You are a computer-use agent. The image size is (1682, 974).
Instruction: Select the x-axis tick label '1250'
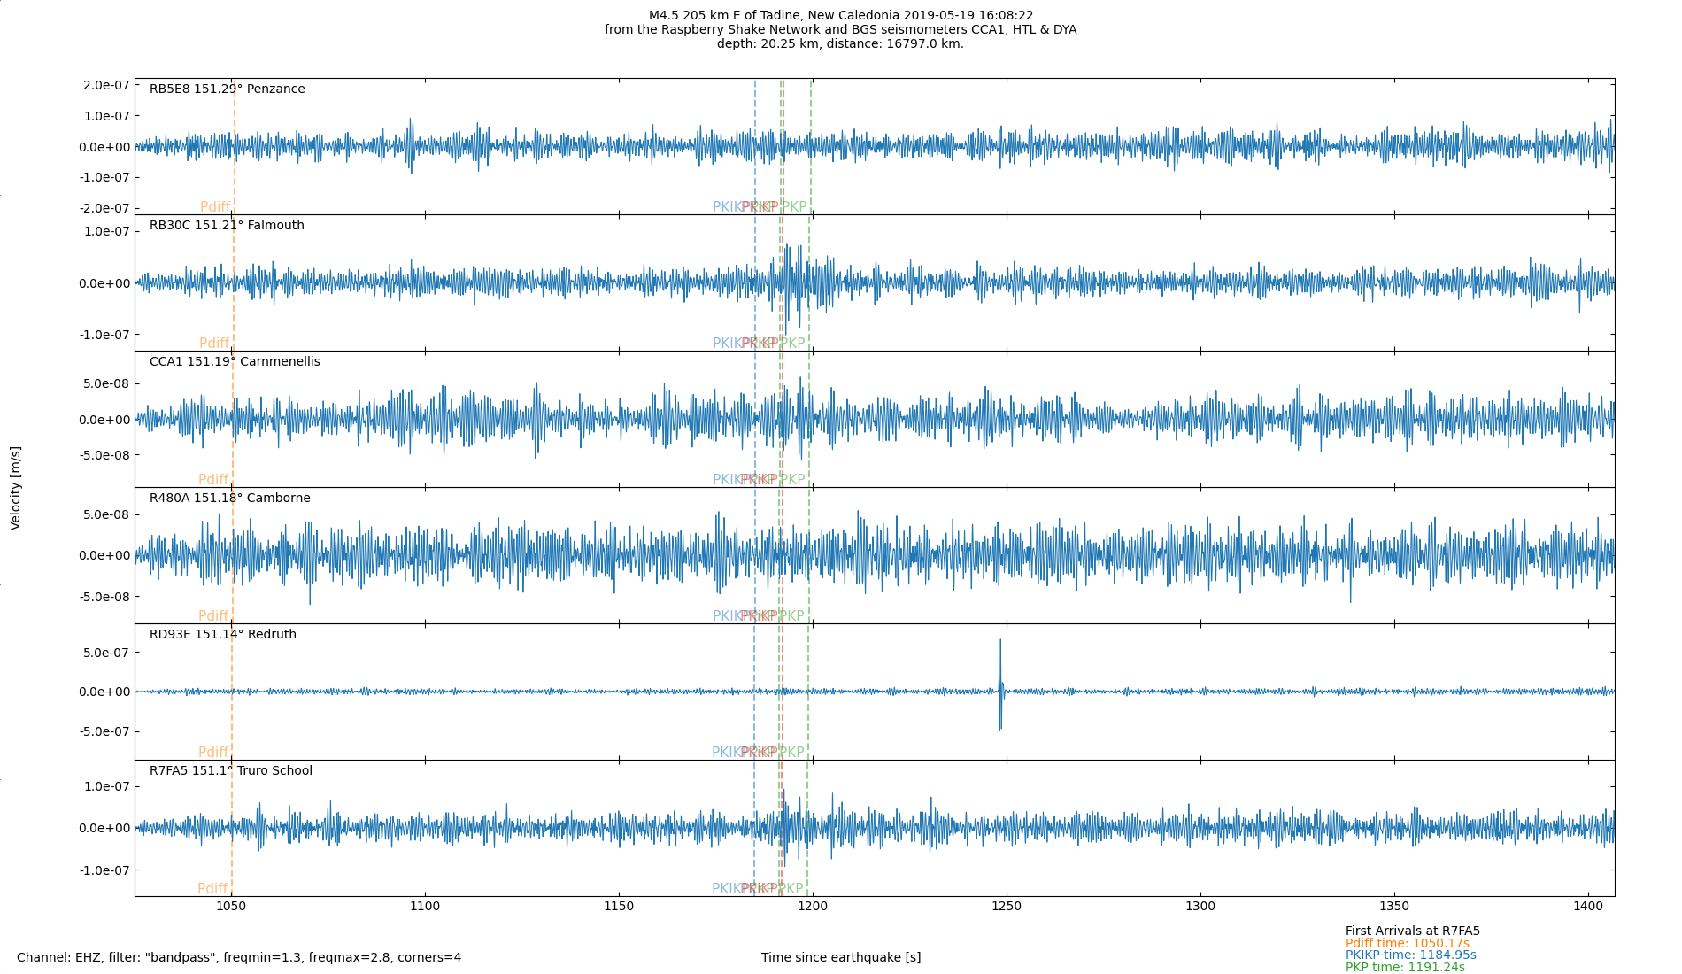[x=1007, y=906]
